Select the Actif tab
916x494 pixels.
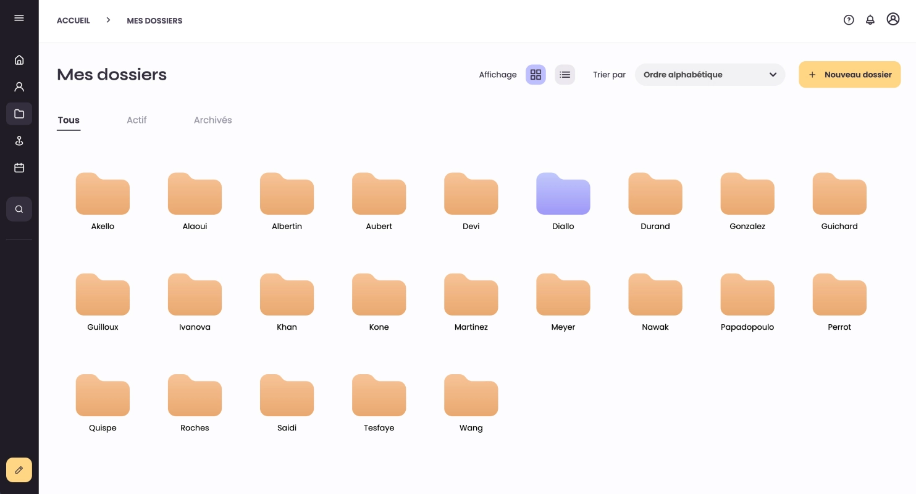point(137,120)
